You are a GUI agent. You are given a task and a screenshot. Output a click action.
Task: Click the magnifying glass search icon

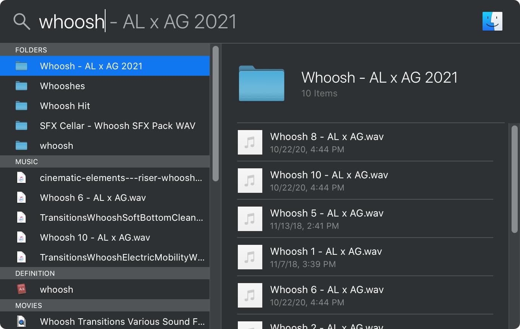pyautogui.click(x=21, y=21)
